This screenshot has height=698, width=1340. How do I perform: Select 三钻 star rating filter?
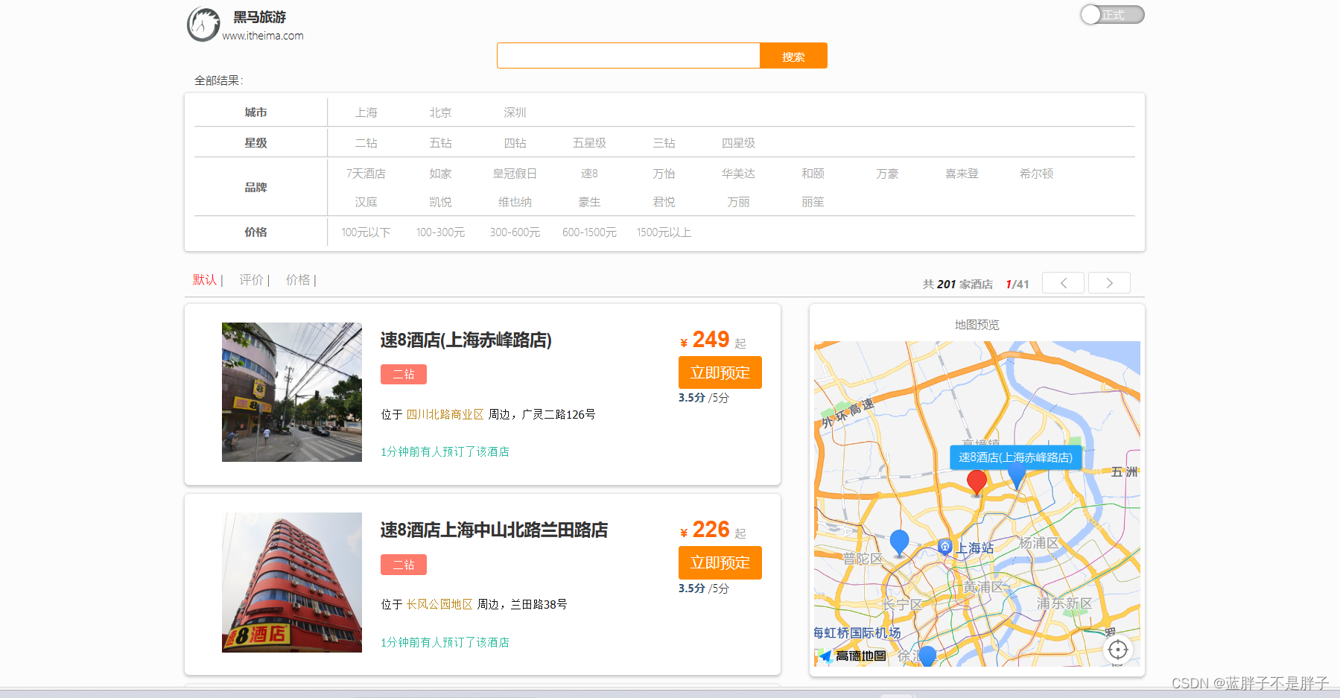tap(664, 143)
